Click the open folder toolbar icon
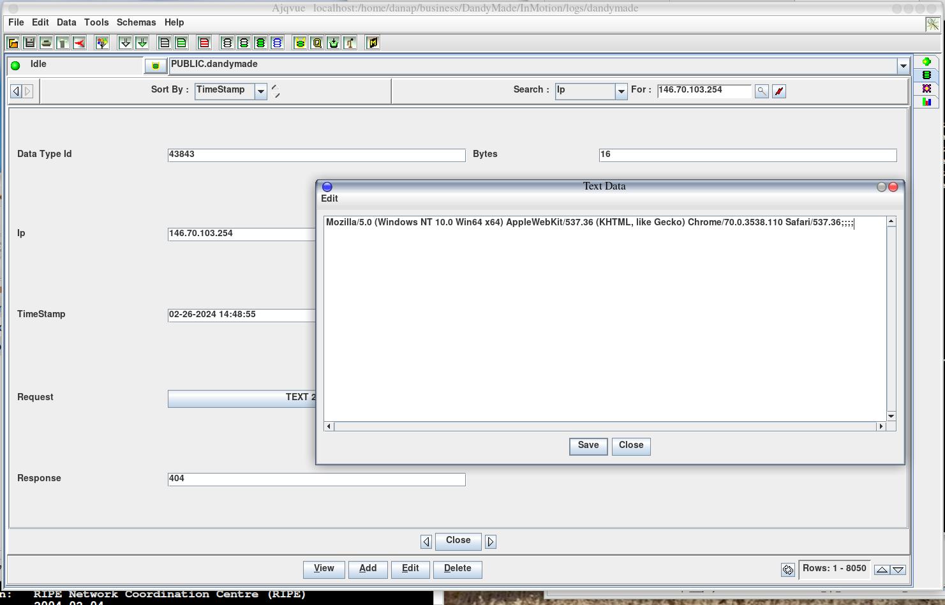 pyautogui.click(x=13, y=43)
